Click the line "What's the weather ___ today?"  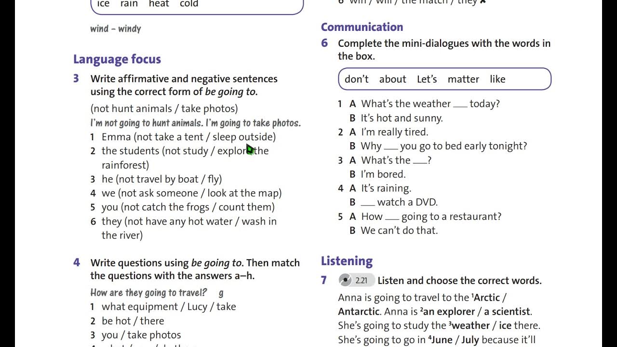tap(430, 104)
